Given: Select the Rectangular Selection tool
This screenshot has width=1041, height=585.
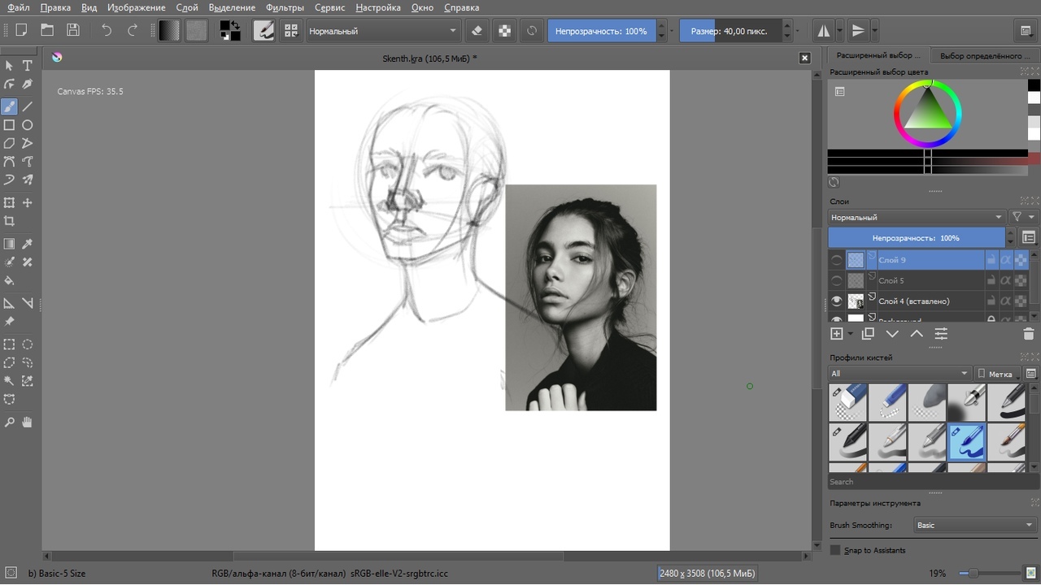Looking at the screenshot, I should pyautogui.click(x=9, y=344).
